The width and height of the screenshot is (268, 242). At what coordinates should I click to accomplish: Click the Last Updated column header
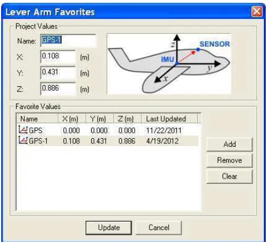(169, 119)
